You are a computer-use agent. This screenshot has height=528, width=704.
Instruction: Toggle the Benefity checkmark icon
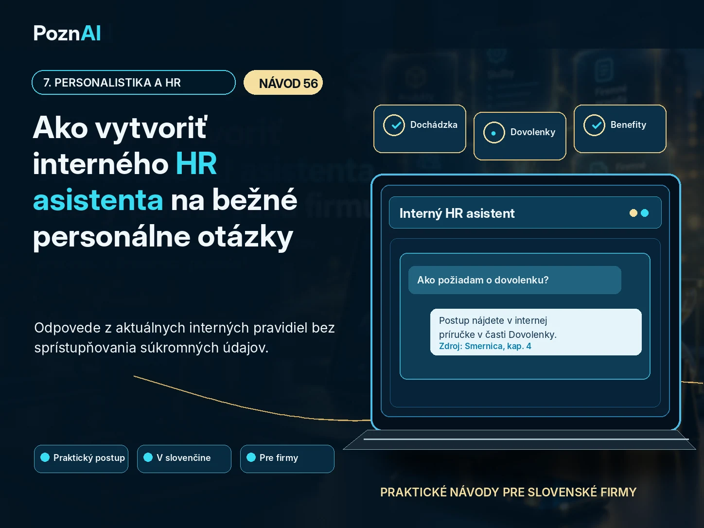pyautogui.click(x=594, y=125)
